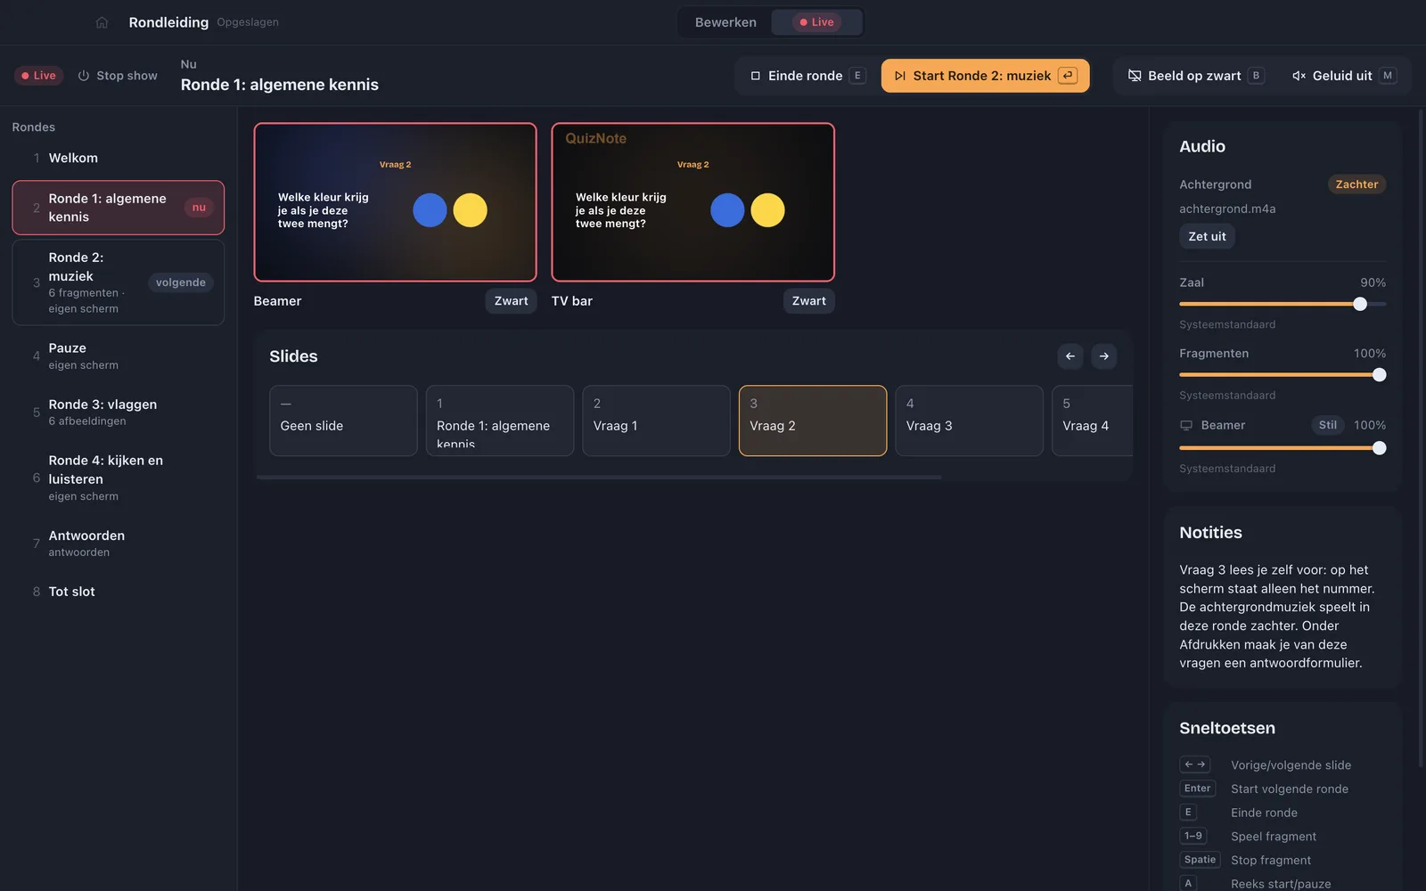Image resolution: width=1426 pixels, height=891 pixels.
Task: Open Ronde 4: kijken en luisteren
Action: pos(118,478)
